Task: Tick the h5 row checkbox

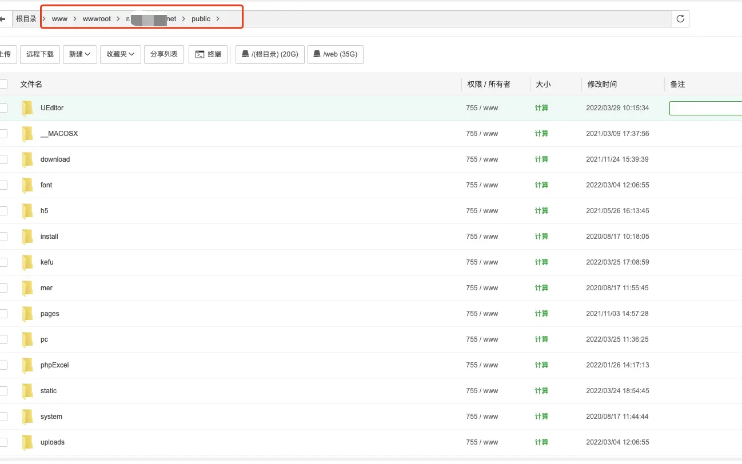Action: click(x=3, y=211)
